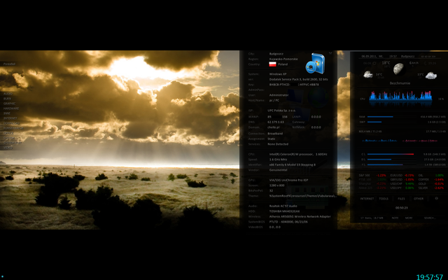Viewport: 448px width, 280px height.
Task: Click the NOTE button in sidebar footer
Action: tap(395, 218)
